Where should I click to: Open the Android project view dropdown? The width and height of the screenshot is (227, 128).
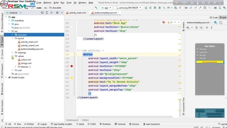click(x=14, y=13)
